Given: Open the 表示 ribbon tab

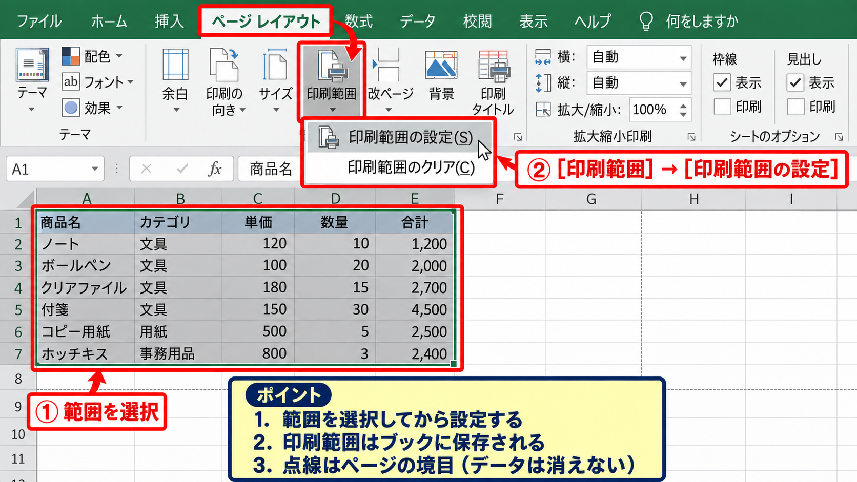Looking at the screenshot, I should 534,22.
